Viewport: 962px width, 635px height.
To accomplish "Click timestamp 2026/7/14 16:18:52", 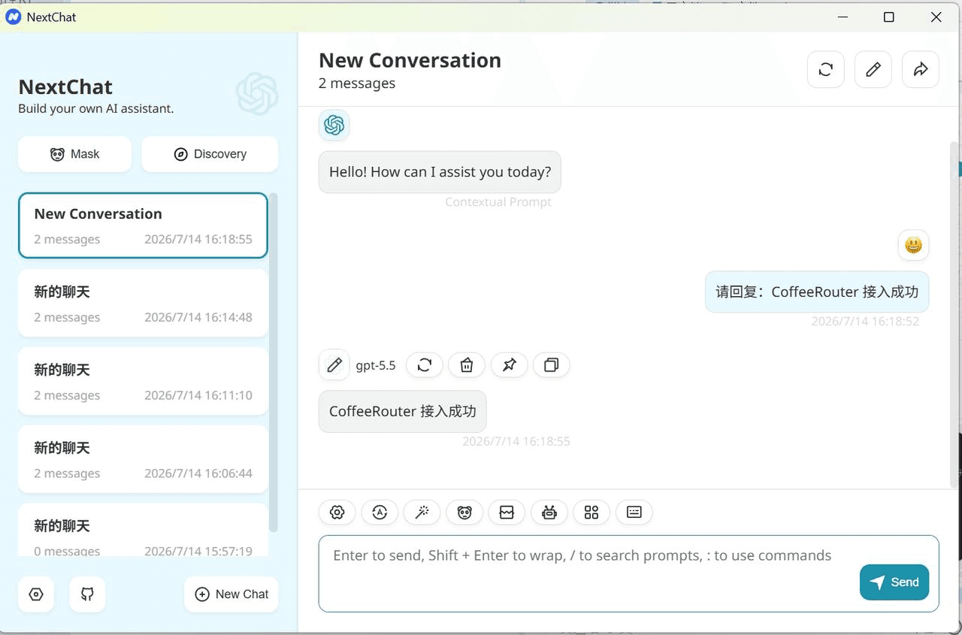I will (865, 321).
